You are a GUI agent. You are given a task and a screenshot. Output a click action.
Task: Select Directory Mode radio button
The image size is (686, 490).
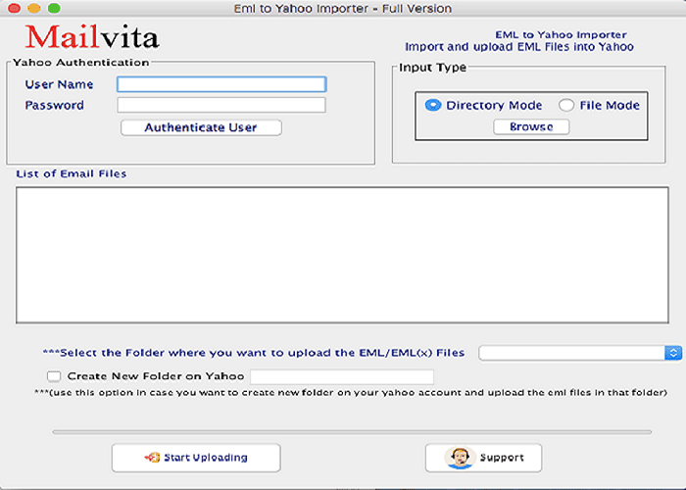433,106
